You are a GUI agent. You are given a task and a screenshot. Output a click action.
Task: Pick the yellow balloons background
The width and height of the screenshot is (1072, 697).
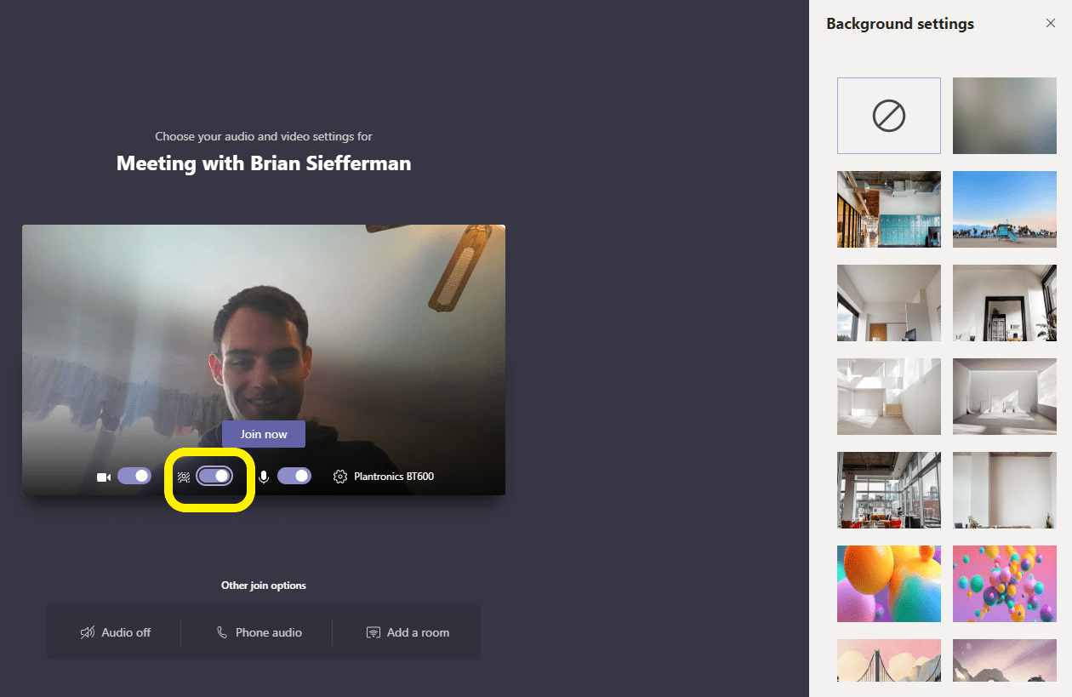tap(888, 584)
